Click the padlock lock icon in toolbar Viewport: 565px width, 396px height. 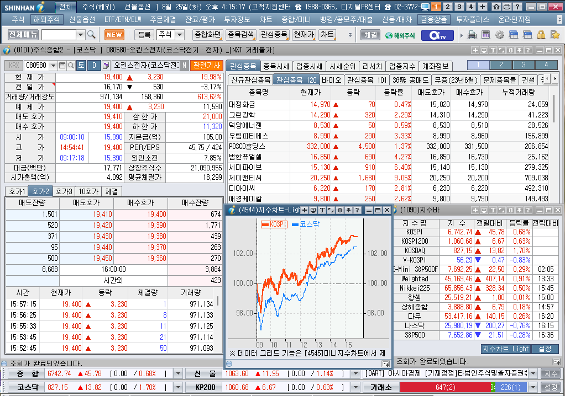point(541,35)
